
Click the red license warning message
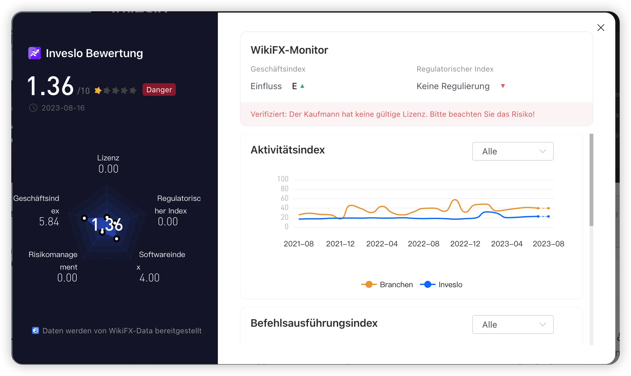[392, 114]
